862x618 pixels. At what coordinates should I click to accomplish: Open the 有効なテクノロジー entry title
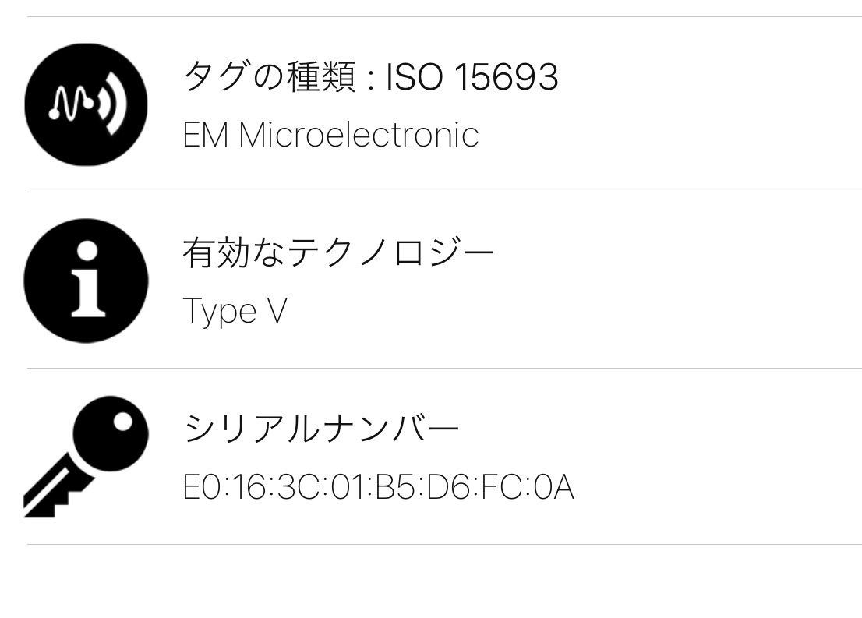tap(338, 253)
